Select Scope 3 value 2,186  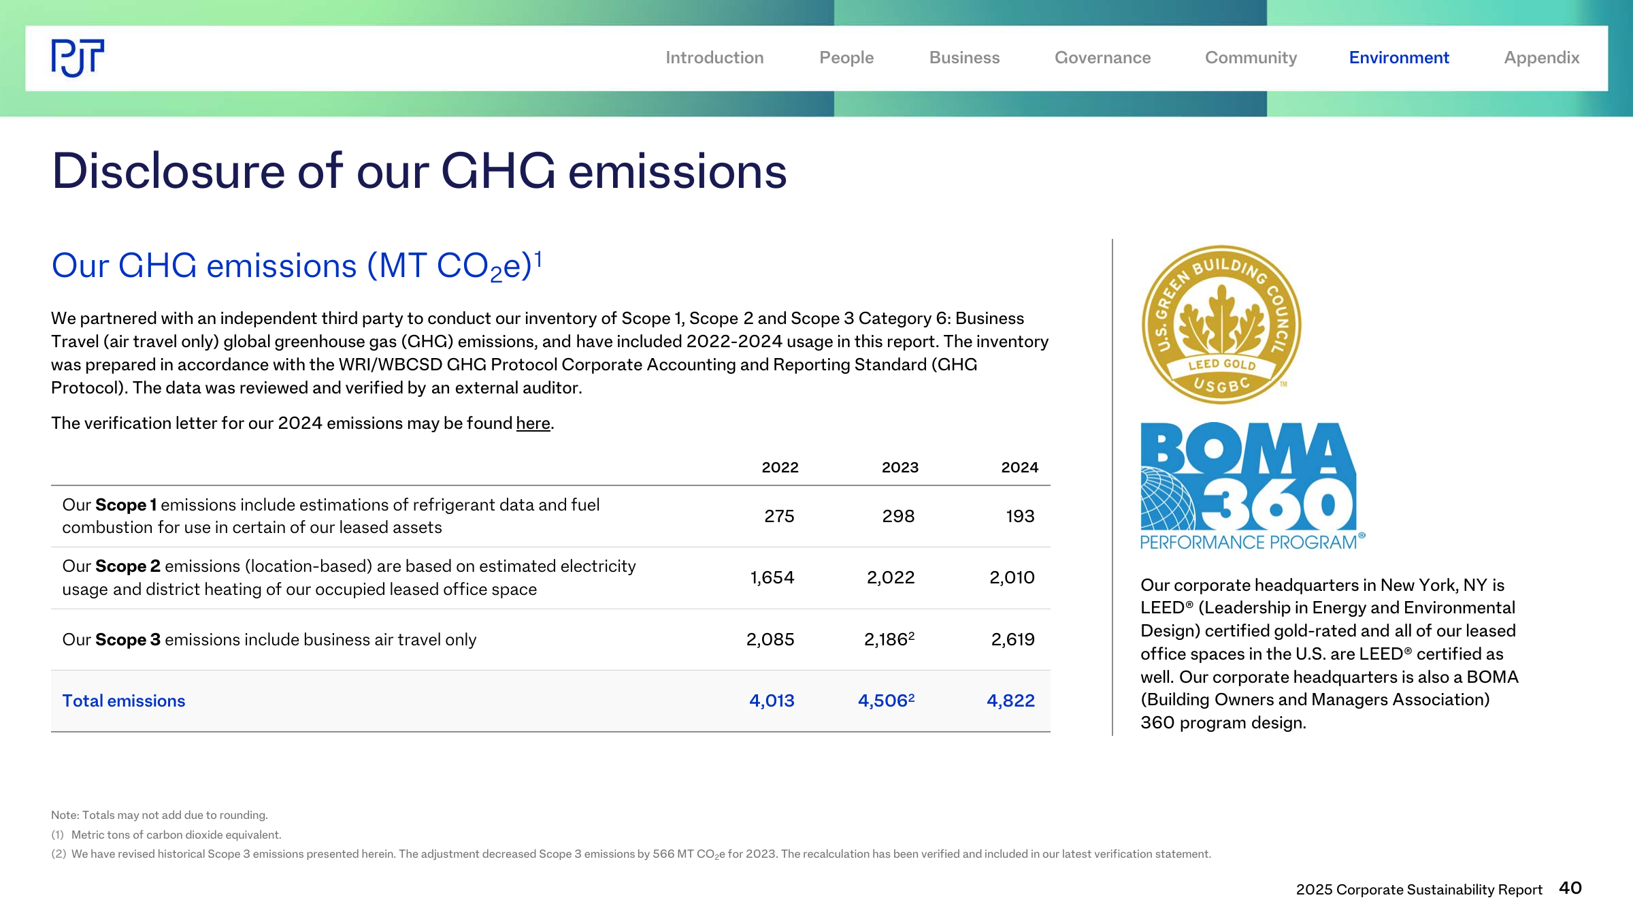tap(889, 640)
